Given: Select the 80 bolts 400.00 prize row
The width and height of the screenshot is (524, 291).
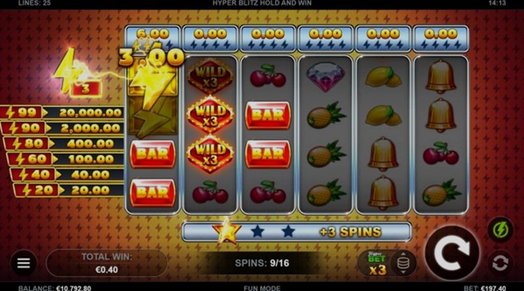Looking at the screenshot, I should [64, 144].
